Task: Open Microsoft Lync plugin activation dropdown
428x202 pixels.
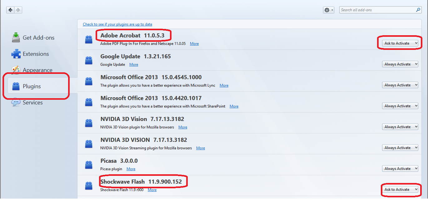Action: coord(400,85)
